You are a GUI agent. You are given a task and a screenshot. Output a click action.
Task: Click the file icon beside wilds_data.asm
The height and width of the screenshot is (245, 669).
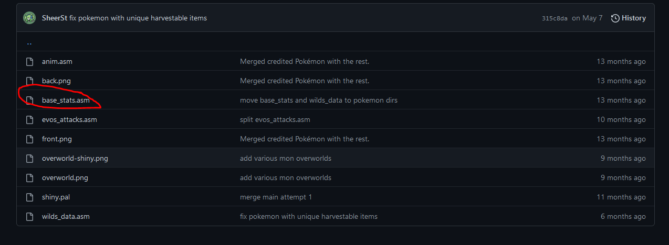coord(30,216)
